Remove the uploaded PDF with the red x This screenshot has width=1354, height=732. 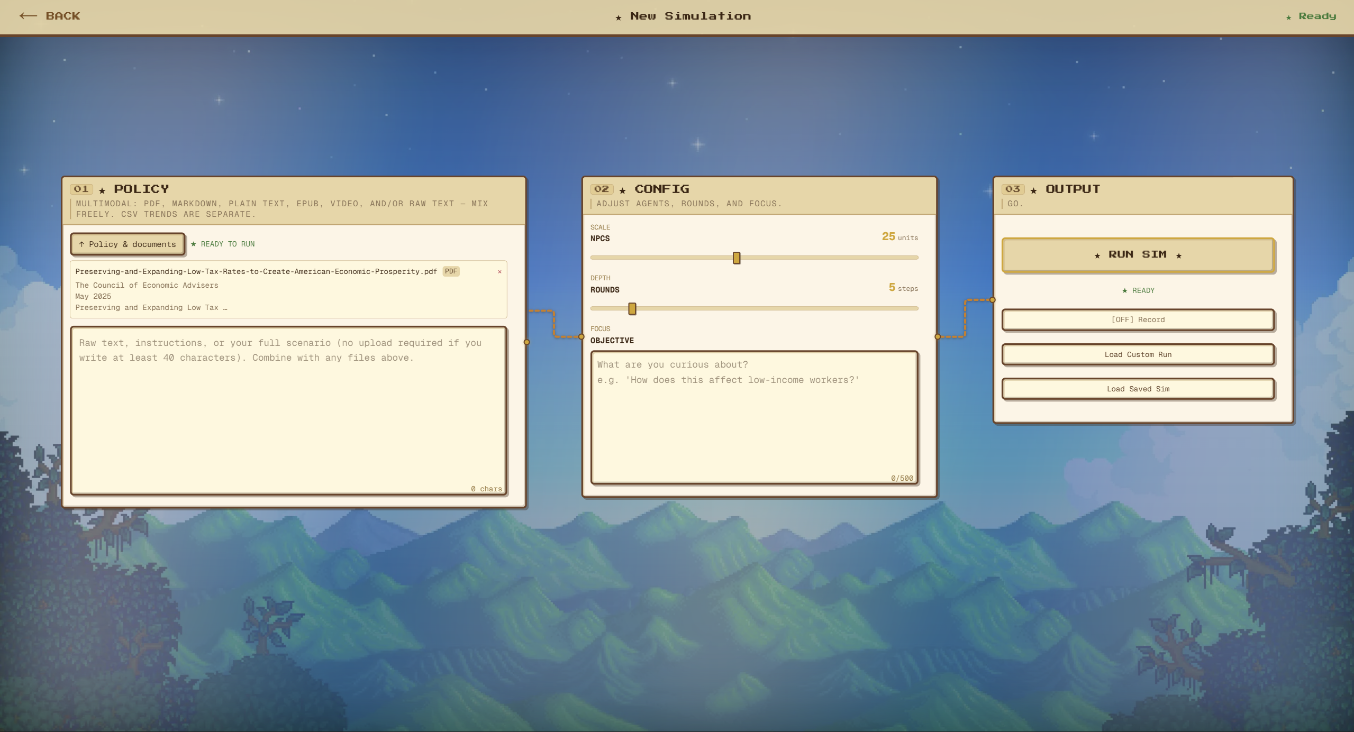[x=499, y=272]
